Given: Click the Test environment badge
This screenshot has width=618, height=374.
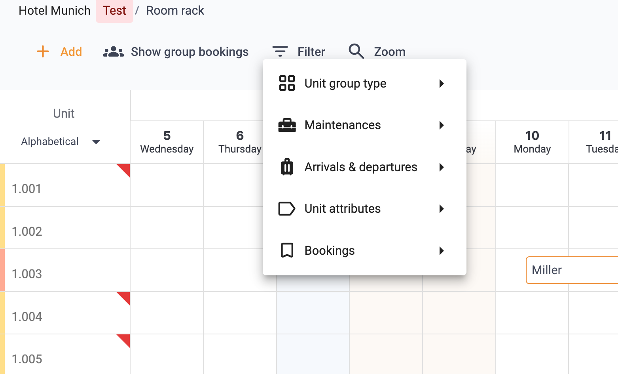Looking at the screenshot, I should tap(114, 11).
